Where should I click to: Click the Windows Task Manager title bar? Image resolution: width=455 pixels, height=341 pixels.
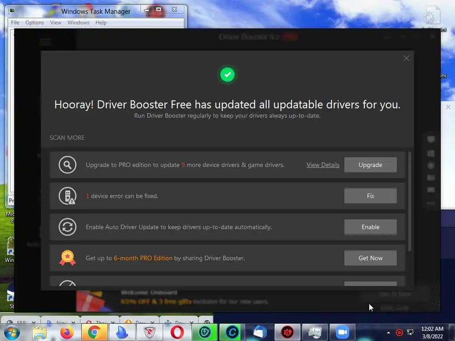(x=96, y=11)
